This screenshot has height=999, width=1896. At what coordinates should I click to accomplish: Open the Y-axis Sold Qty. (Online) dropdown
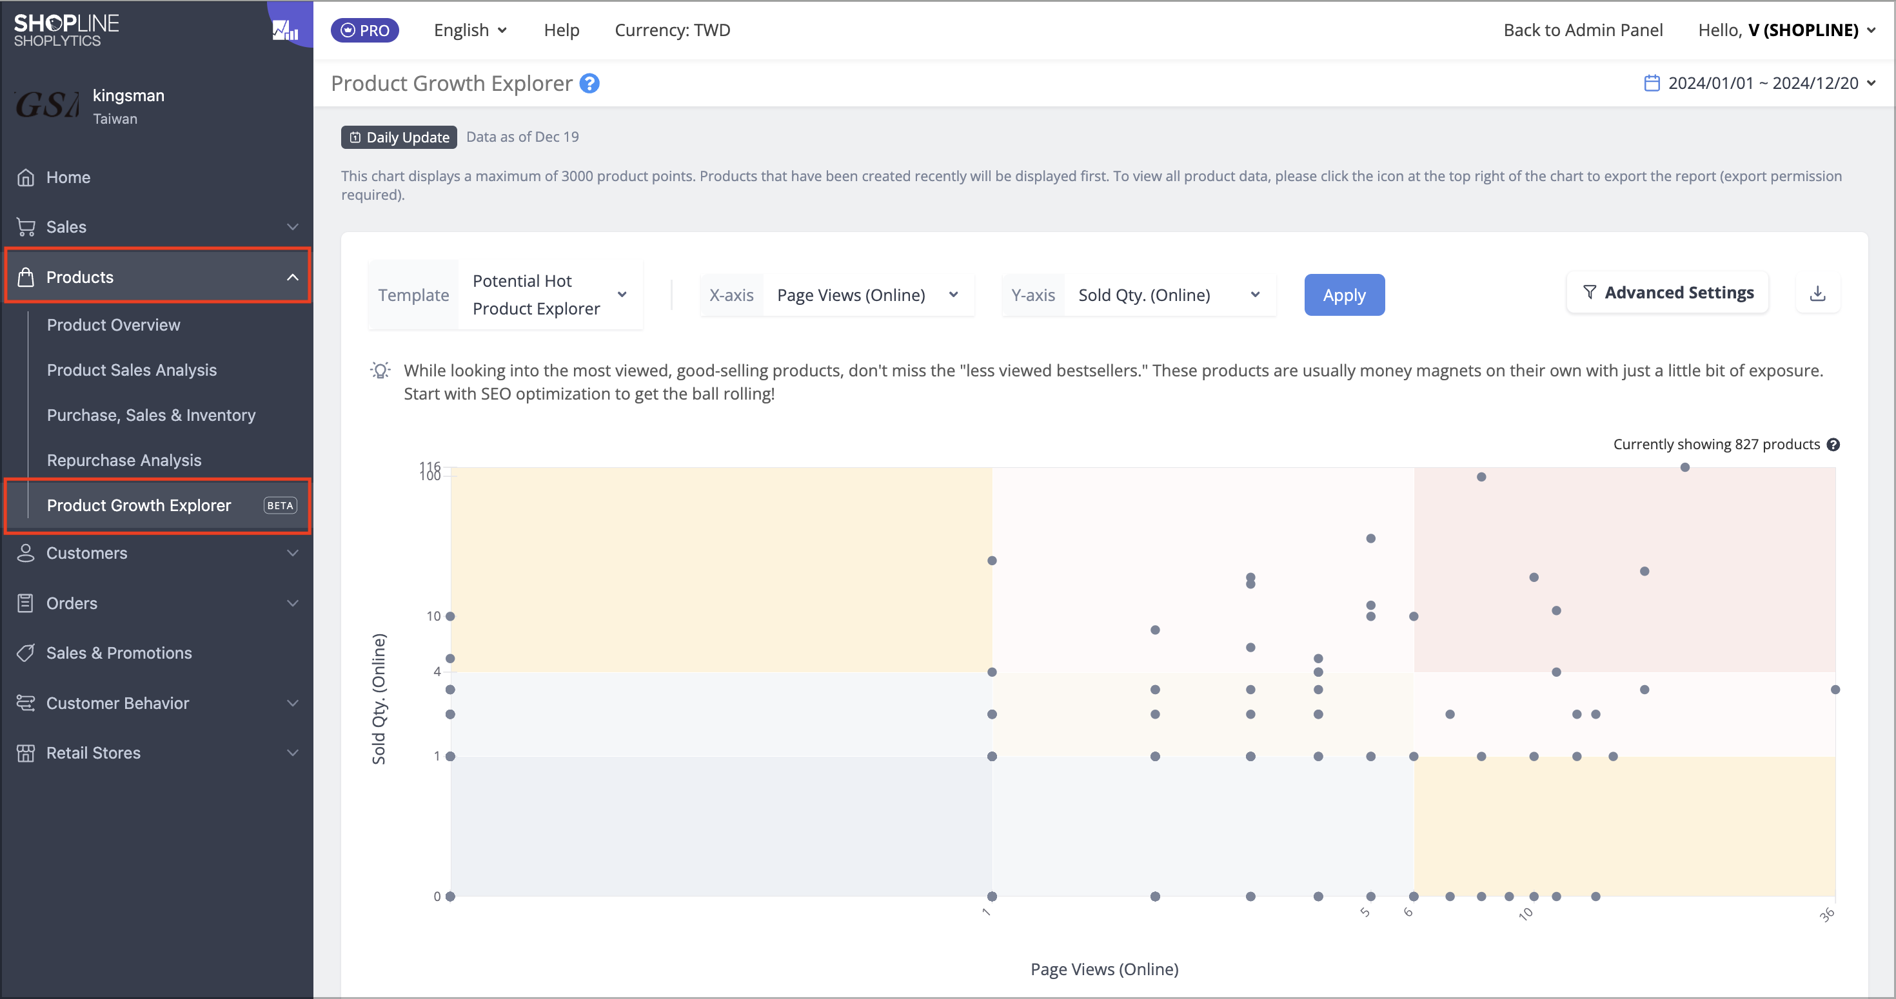click(1139, 295)
